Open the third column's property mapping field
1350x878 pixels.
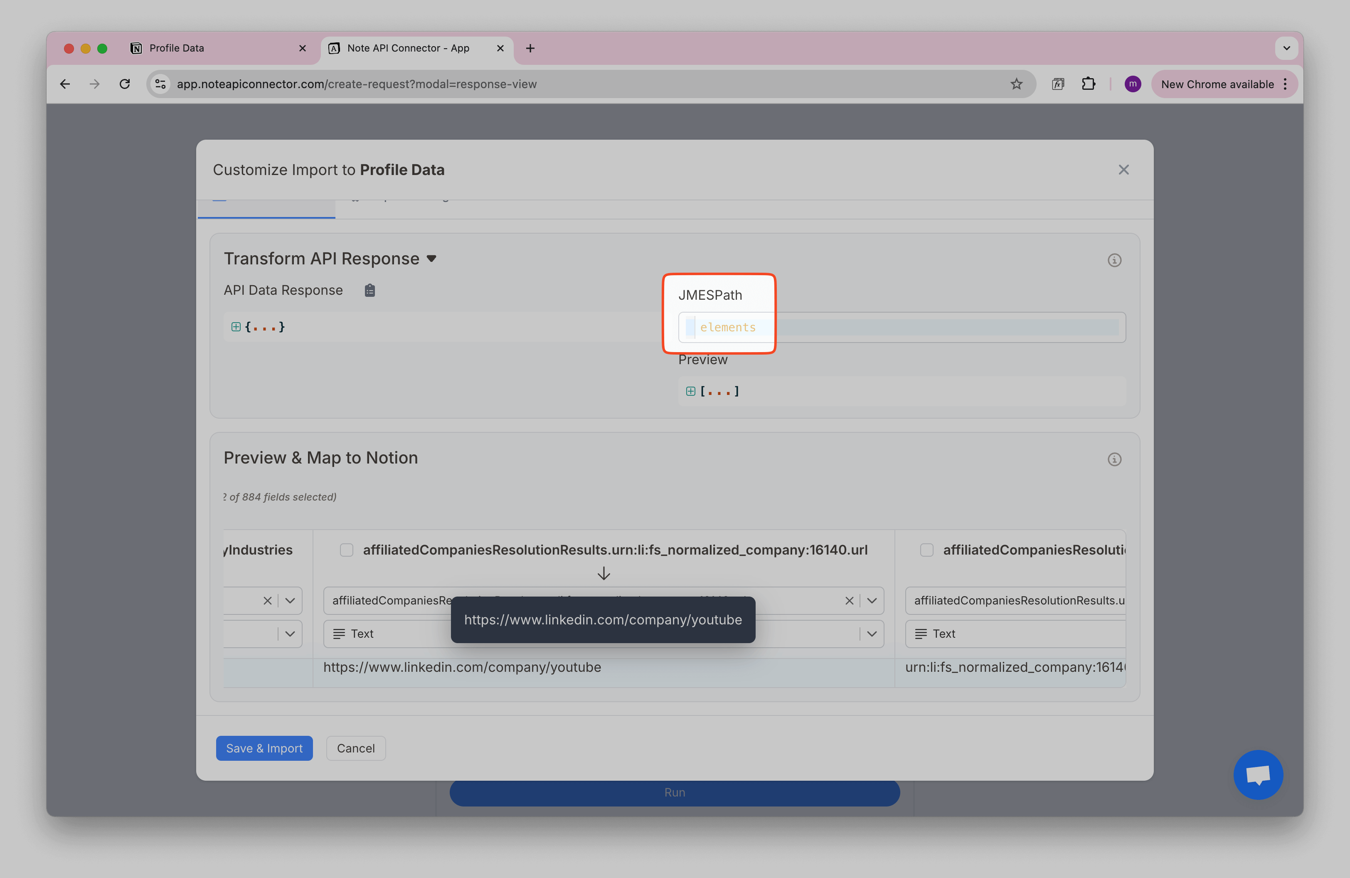click(1015, 600)
